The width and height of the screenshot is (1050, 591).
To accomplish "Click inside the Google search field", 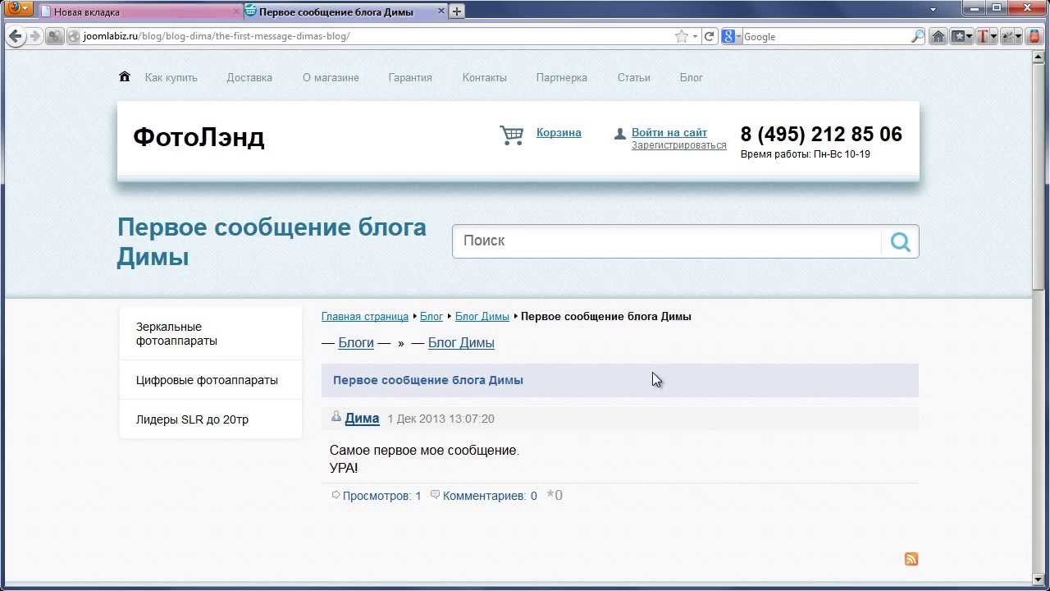I will click(x=826, y=36).
